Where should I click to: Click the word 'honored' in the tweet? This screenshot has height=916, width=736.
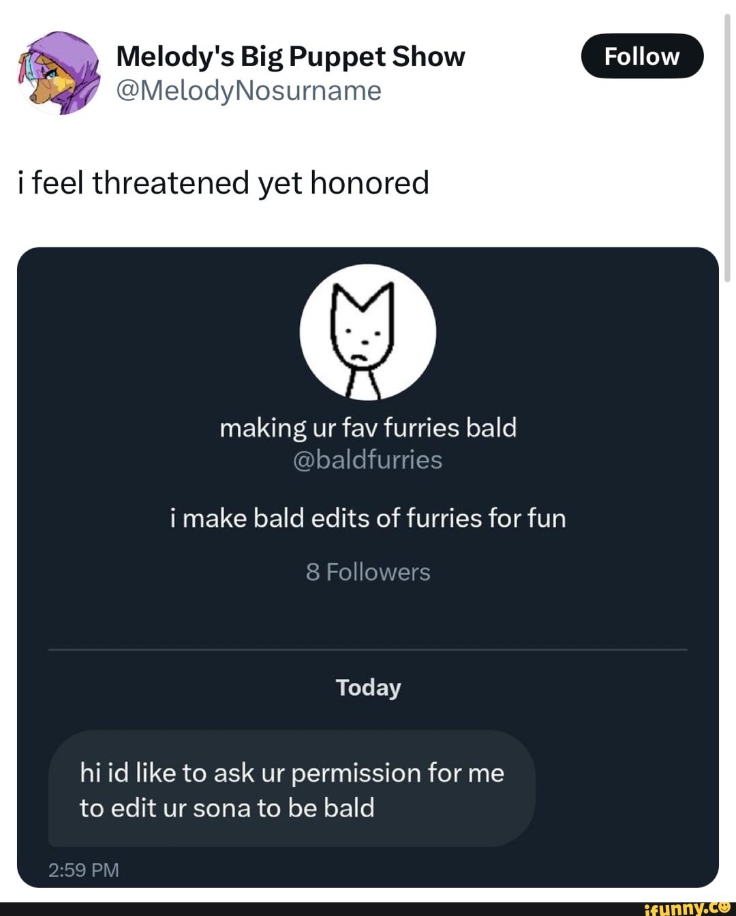(369, 183)
